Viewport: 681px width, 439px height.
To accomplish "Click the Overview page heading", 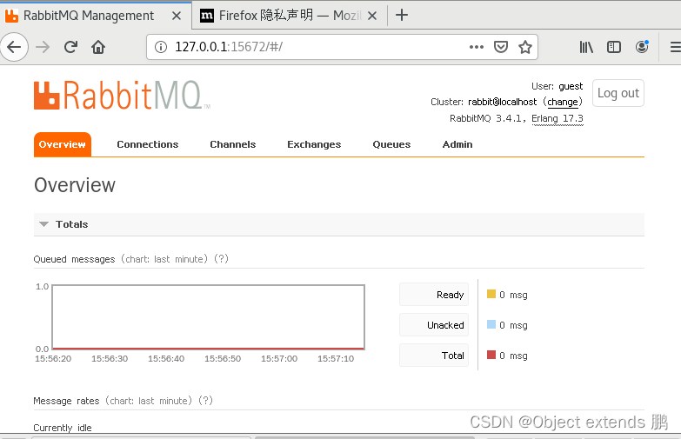I will (x=75, y=185).
